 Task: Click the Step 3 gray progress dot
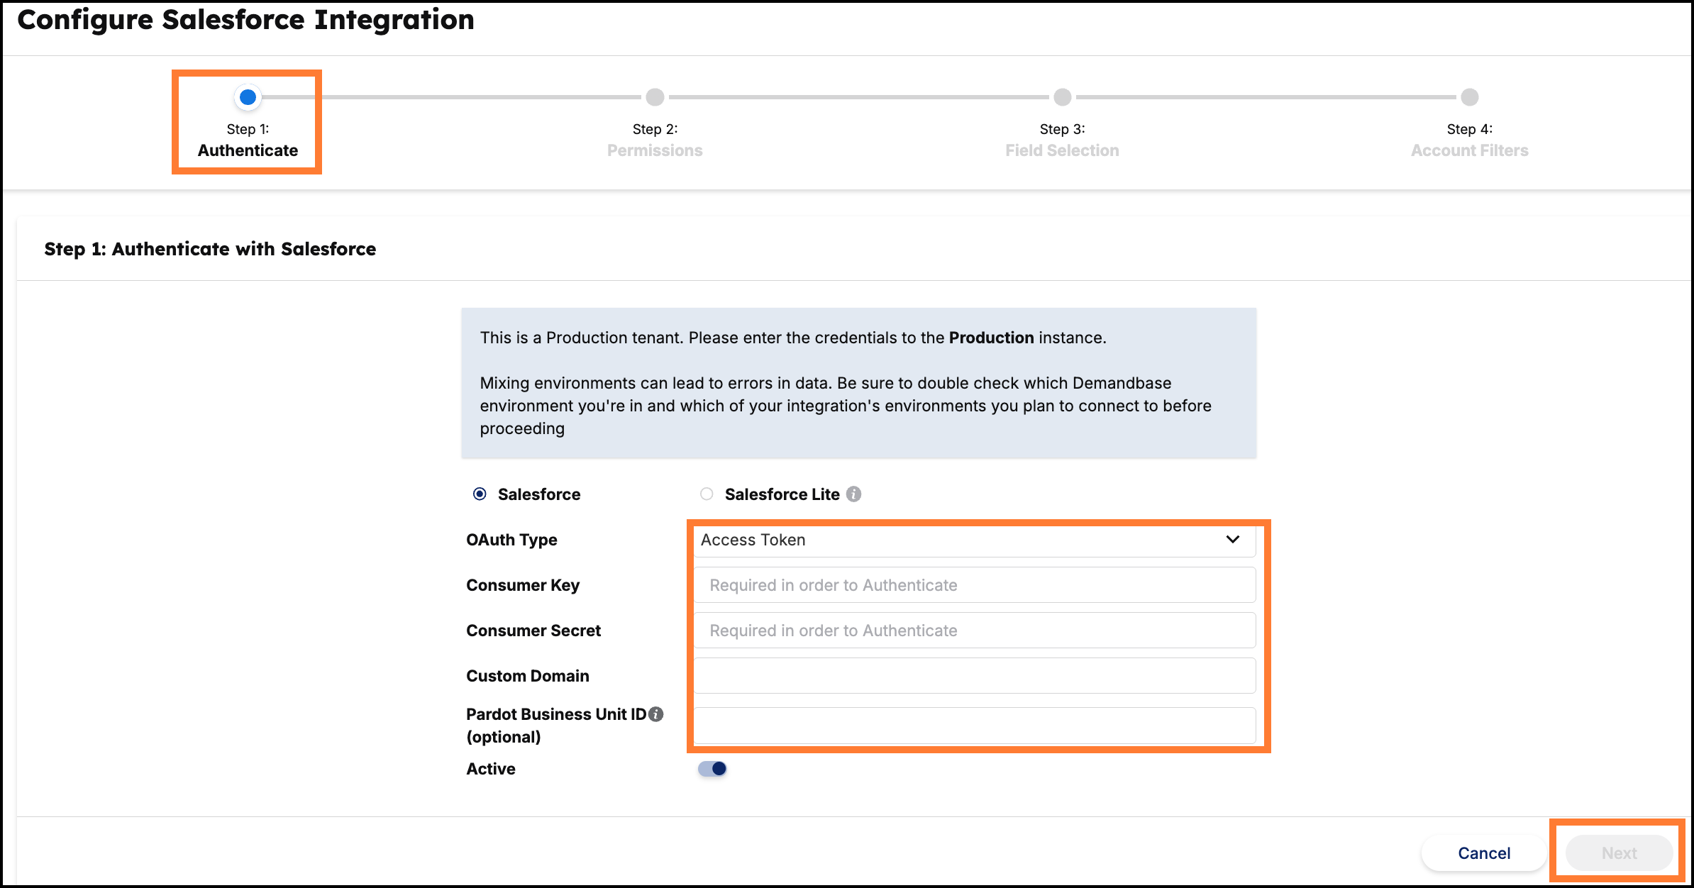pos(1062,97)
